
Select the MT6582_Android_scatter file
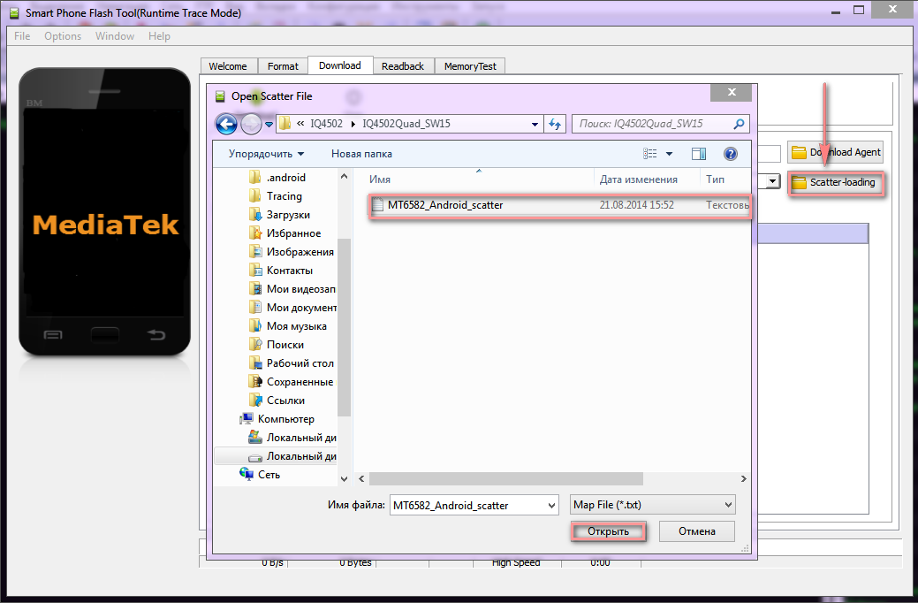coord(445,205)
